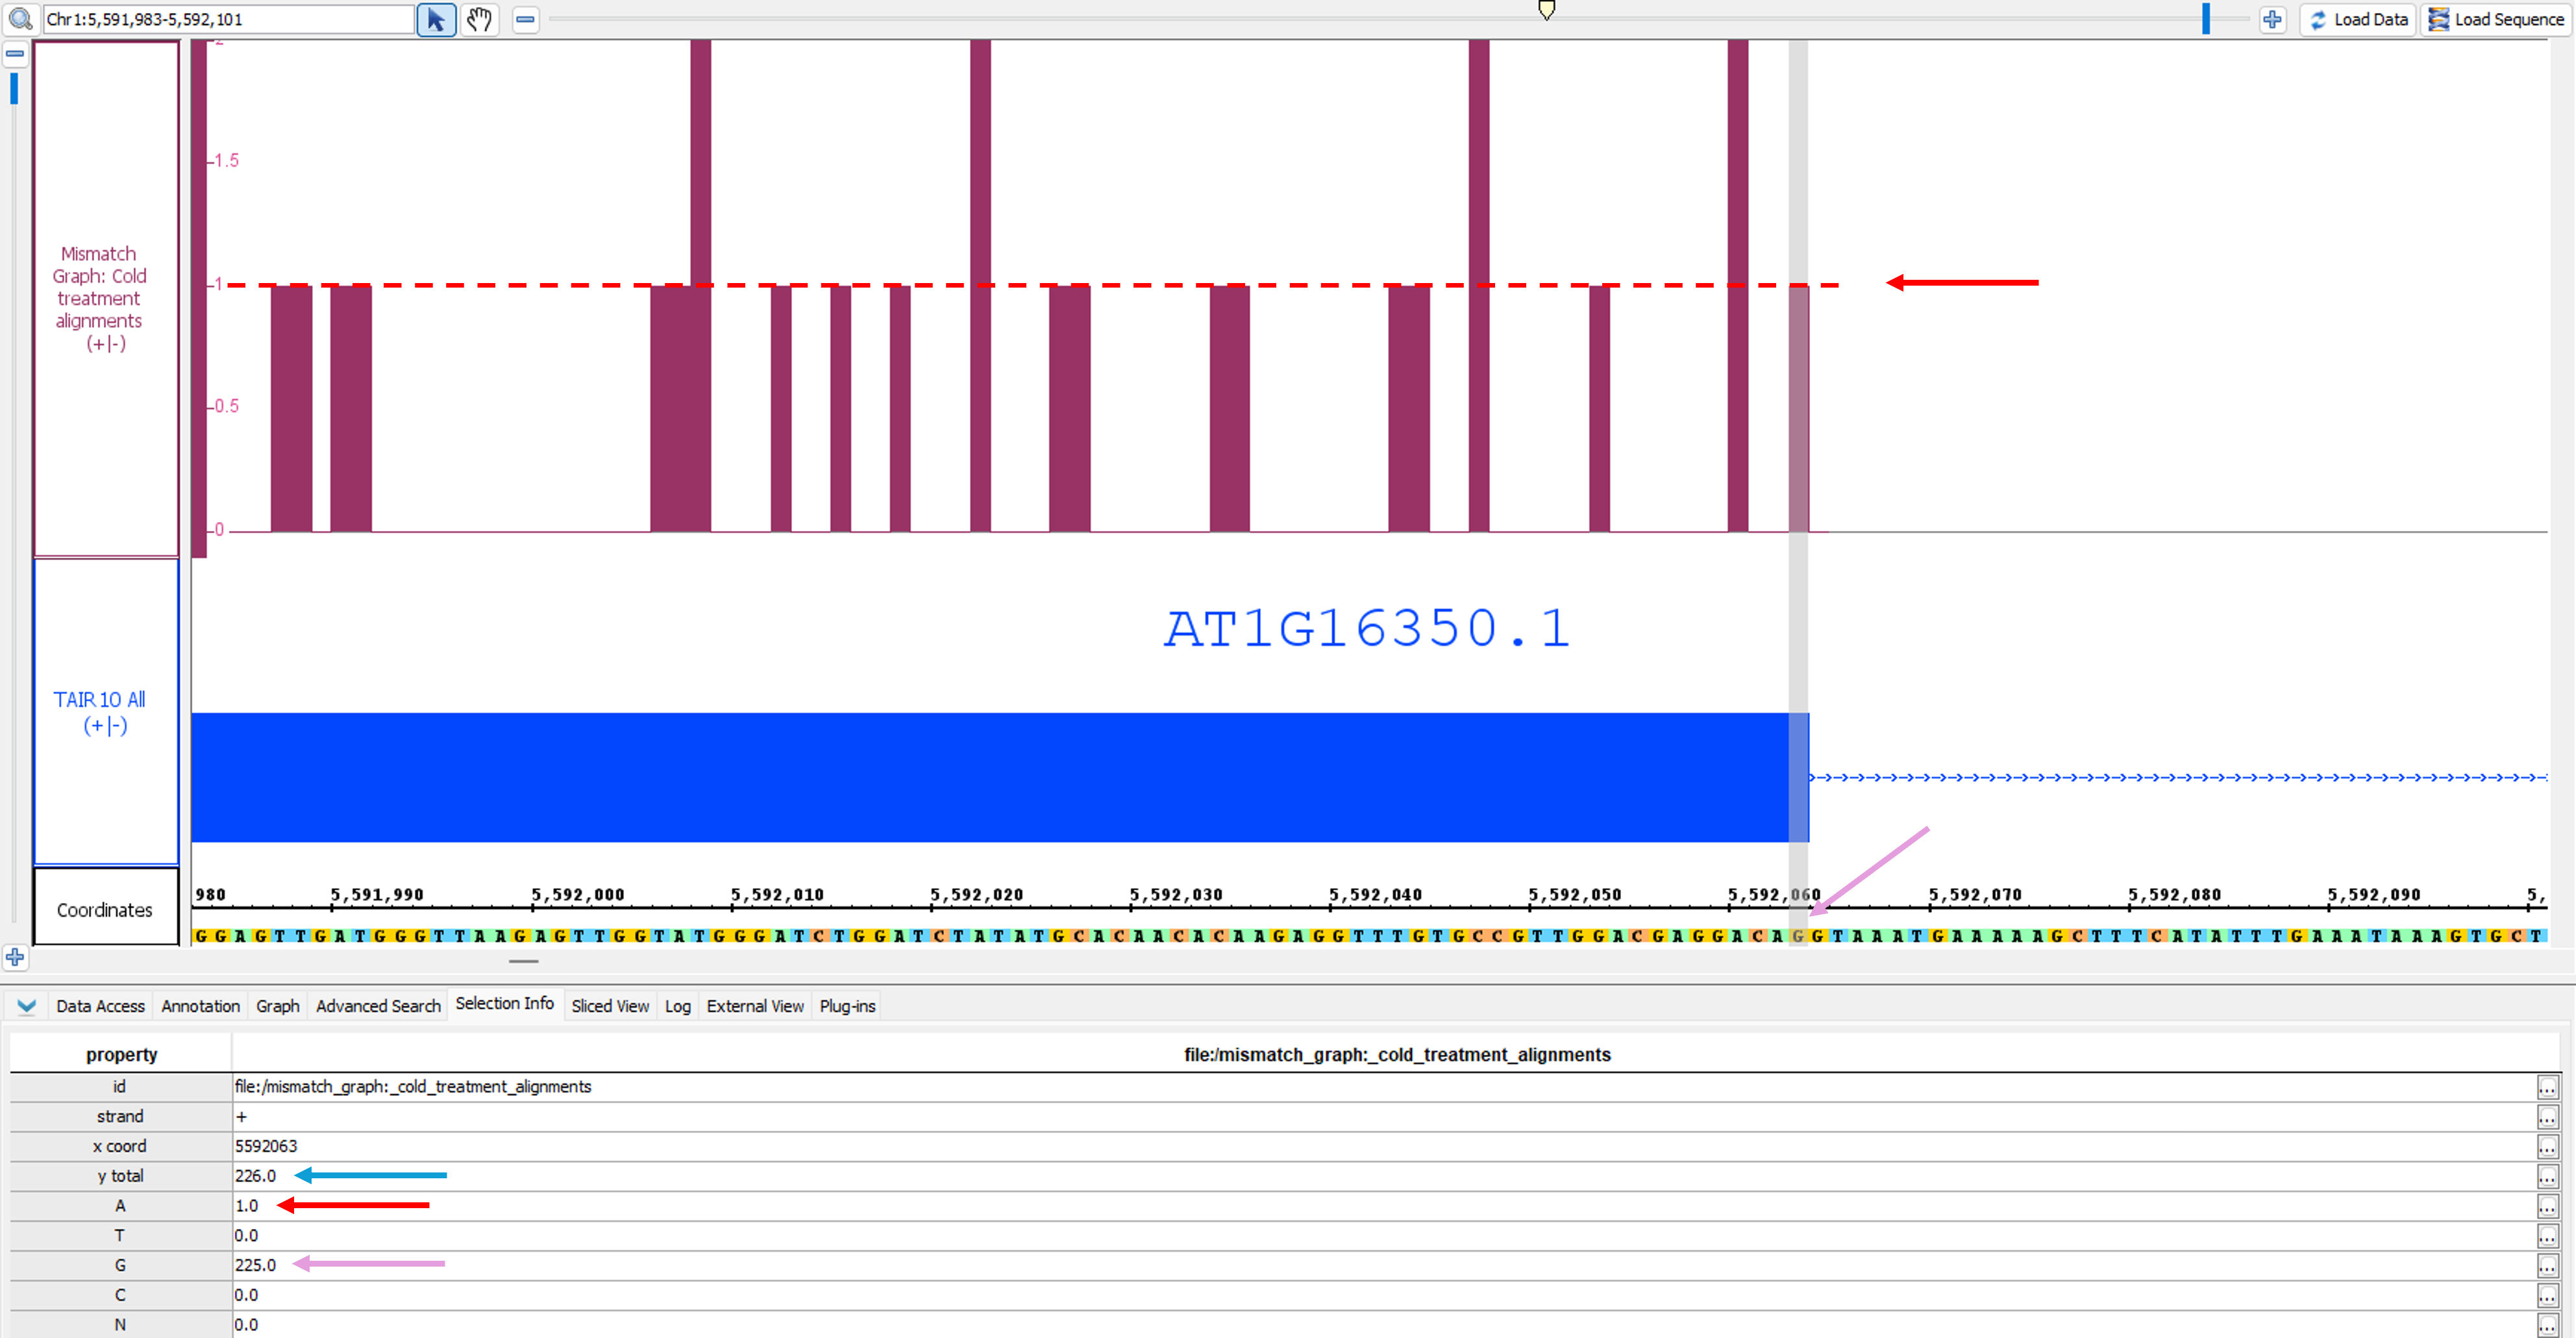Click the horizontal zoom slider thumb
Screen dimensions: 2576x1338
click(2205, 19)
